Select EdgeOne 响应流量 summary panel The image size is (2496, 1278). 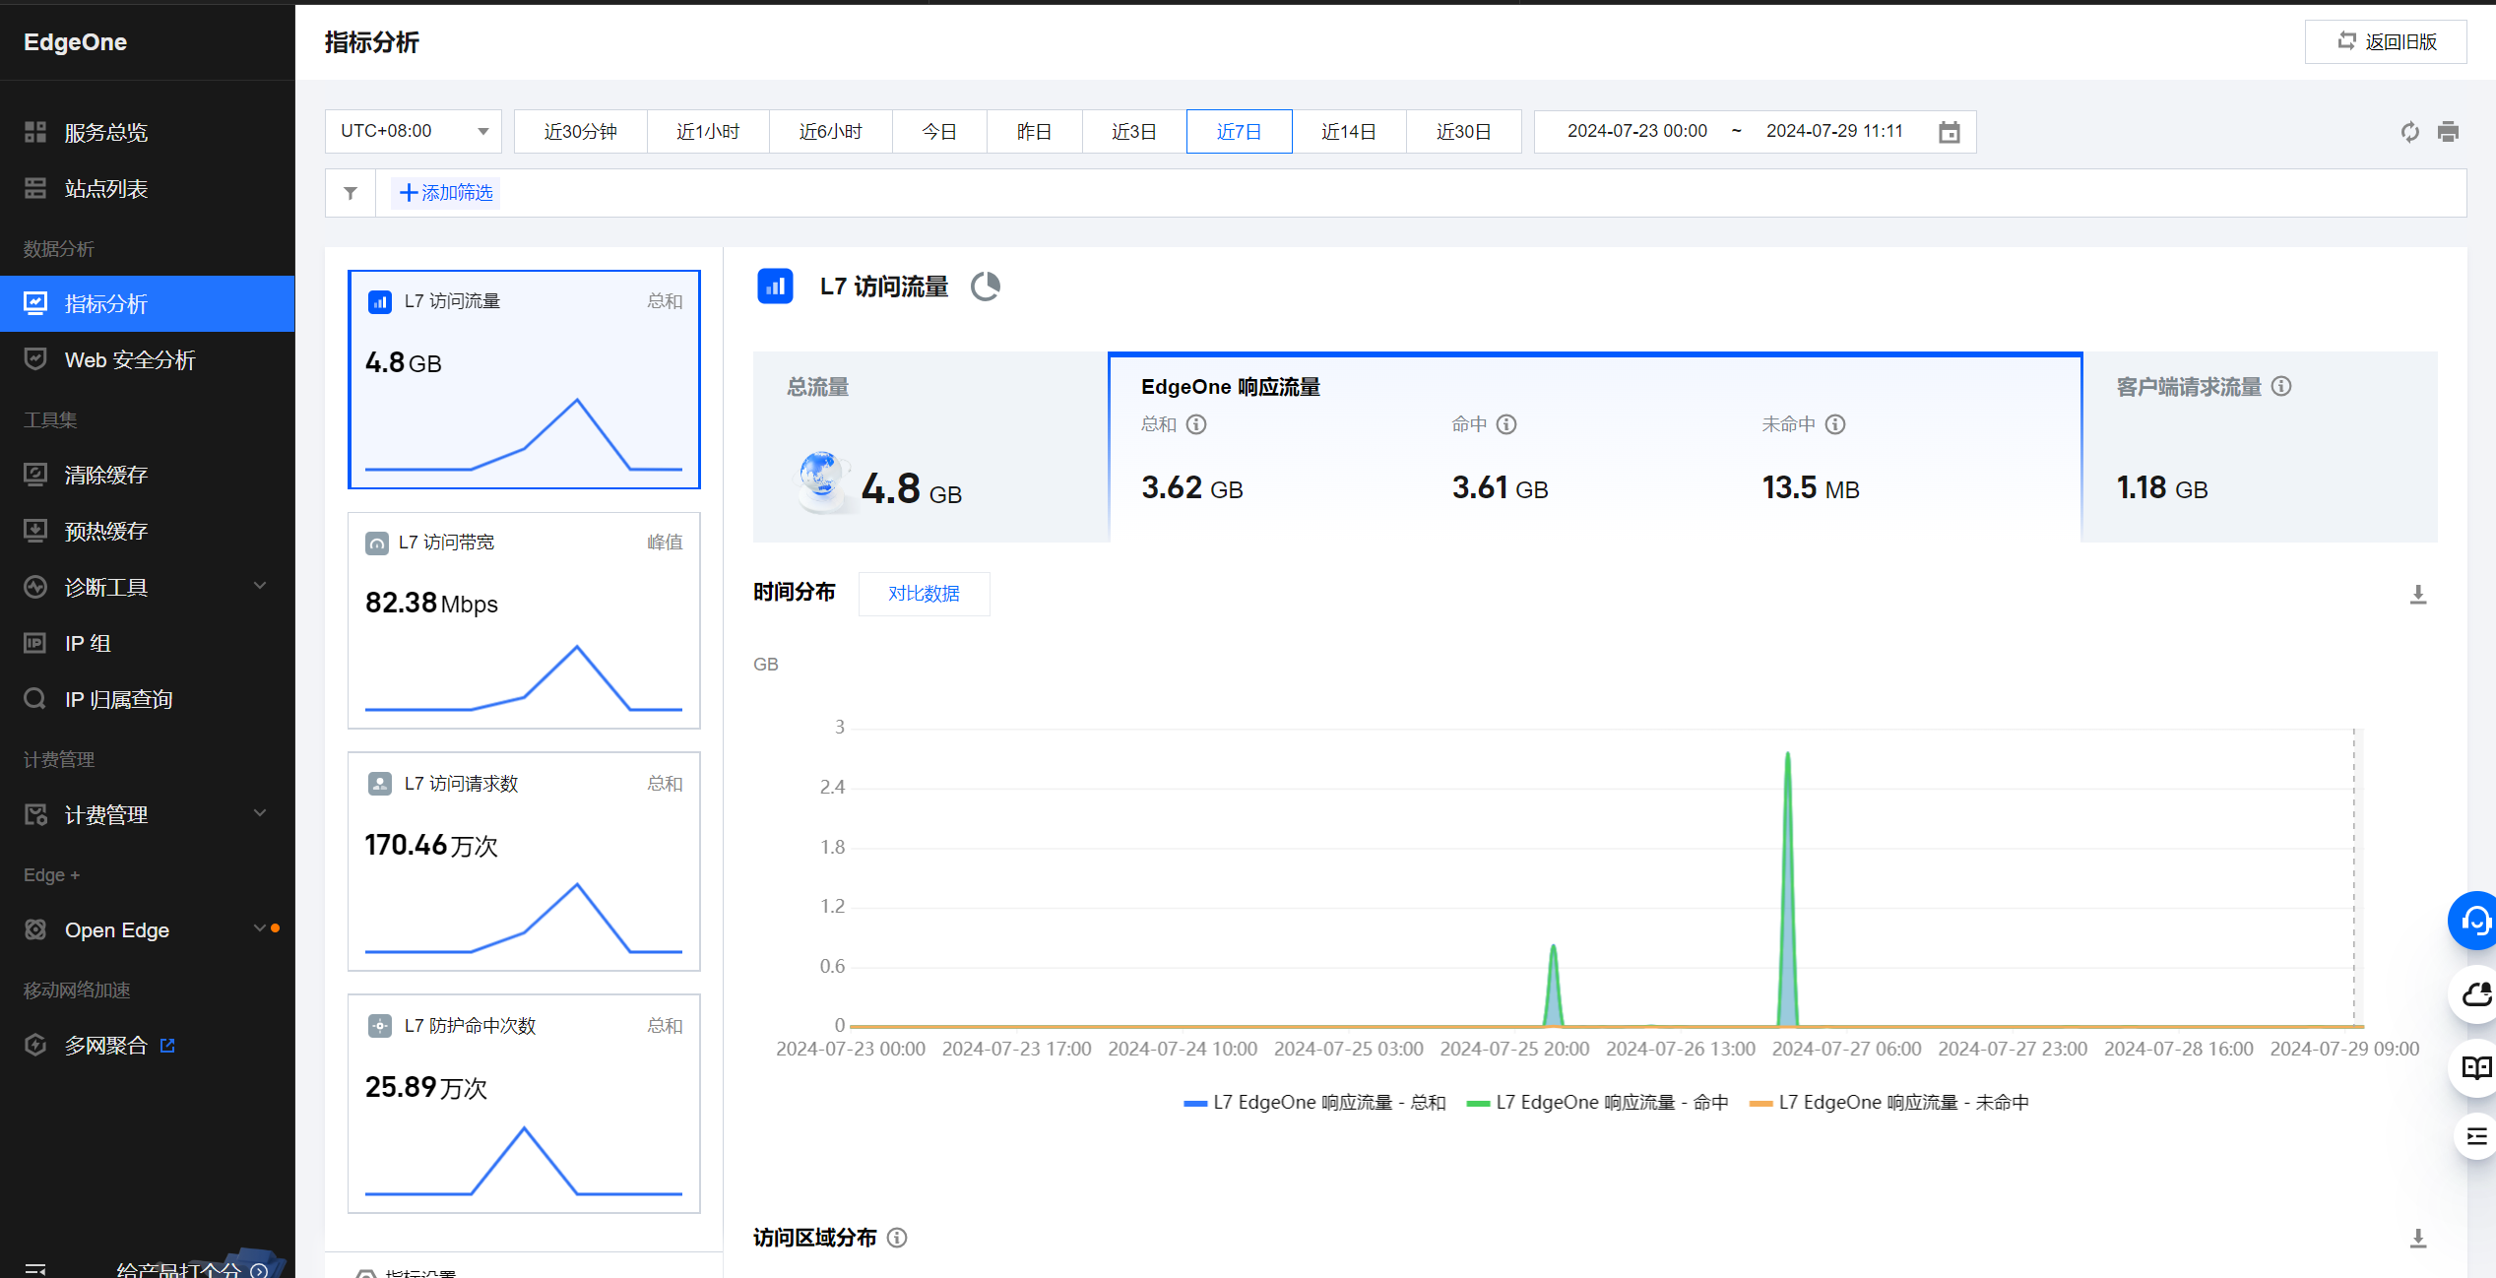click(x=1595, y=447)
